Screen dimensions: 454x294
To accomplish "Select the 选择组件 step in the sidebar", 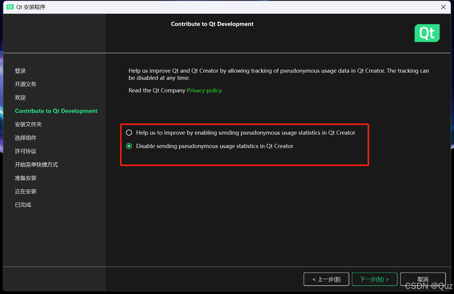I will [26, 138].
